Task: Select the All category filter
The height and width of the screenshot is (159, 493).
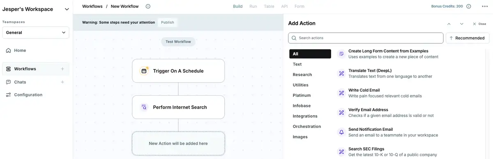Action: [x=310, y=54]
